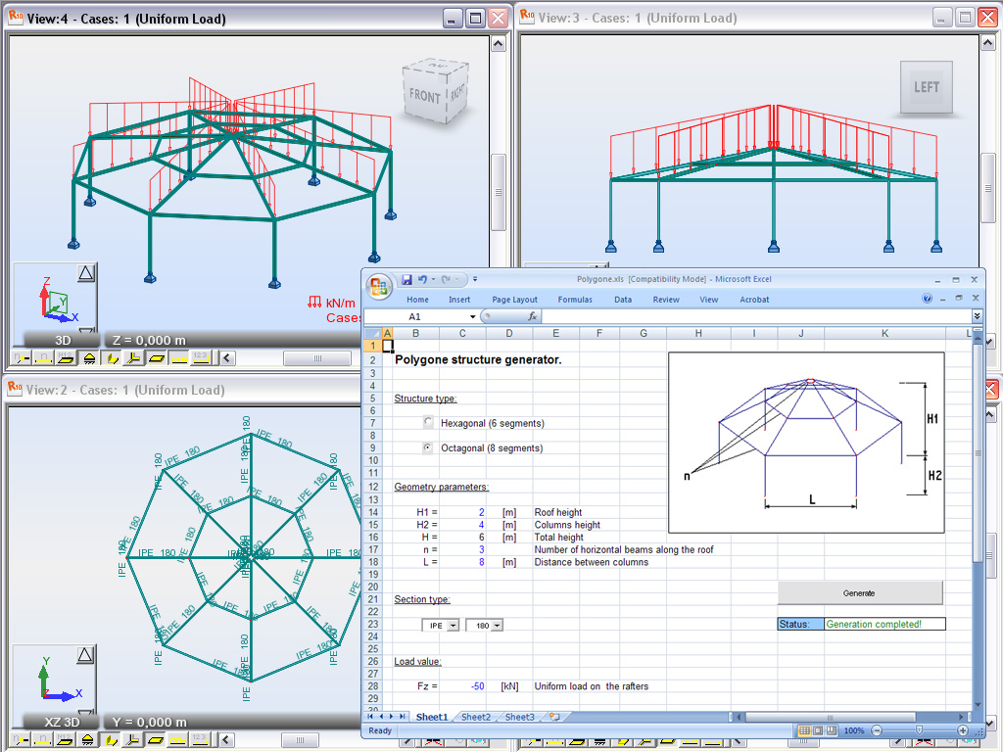Collapse View 4 display toolbar left arrow

pyautogui.click(x=227, y=358)
